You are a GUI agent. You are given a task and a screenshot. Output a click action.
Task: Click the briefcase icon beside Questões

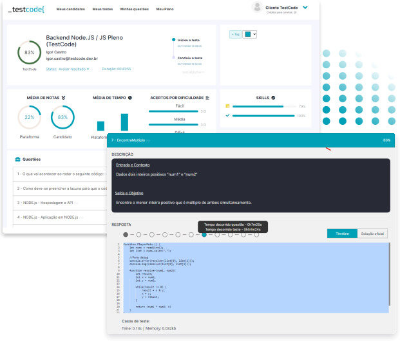point(17,159)
